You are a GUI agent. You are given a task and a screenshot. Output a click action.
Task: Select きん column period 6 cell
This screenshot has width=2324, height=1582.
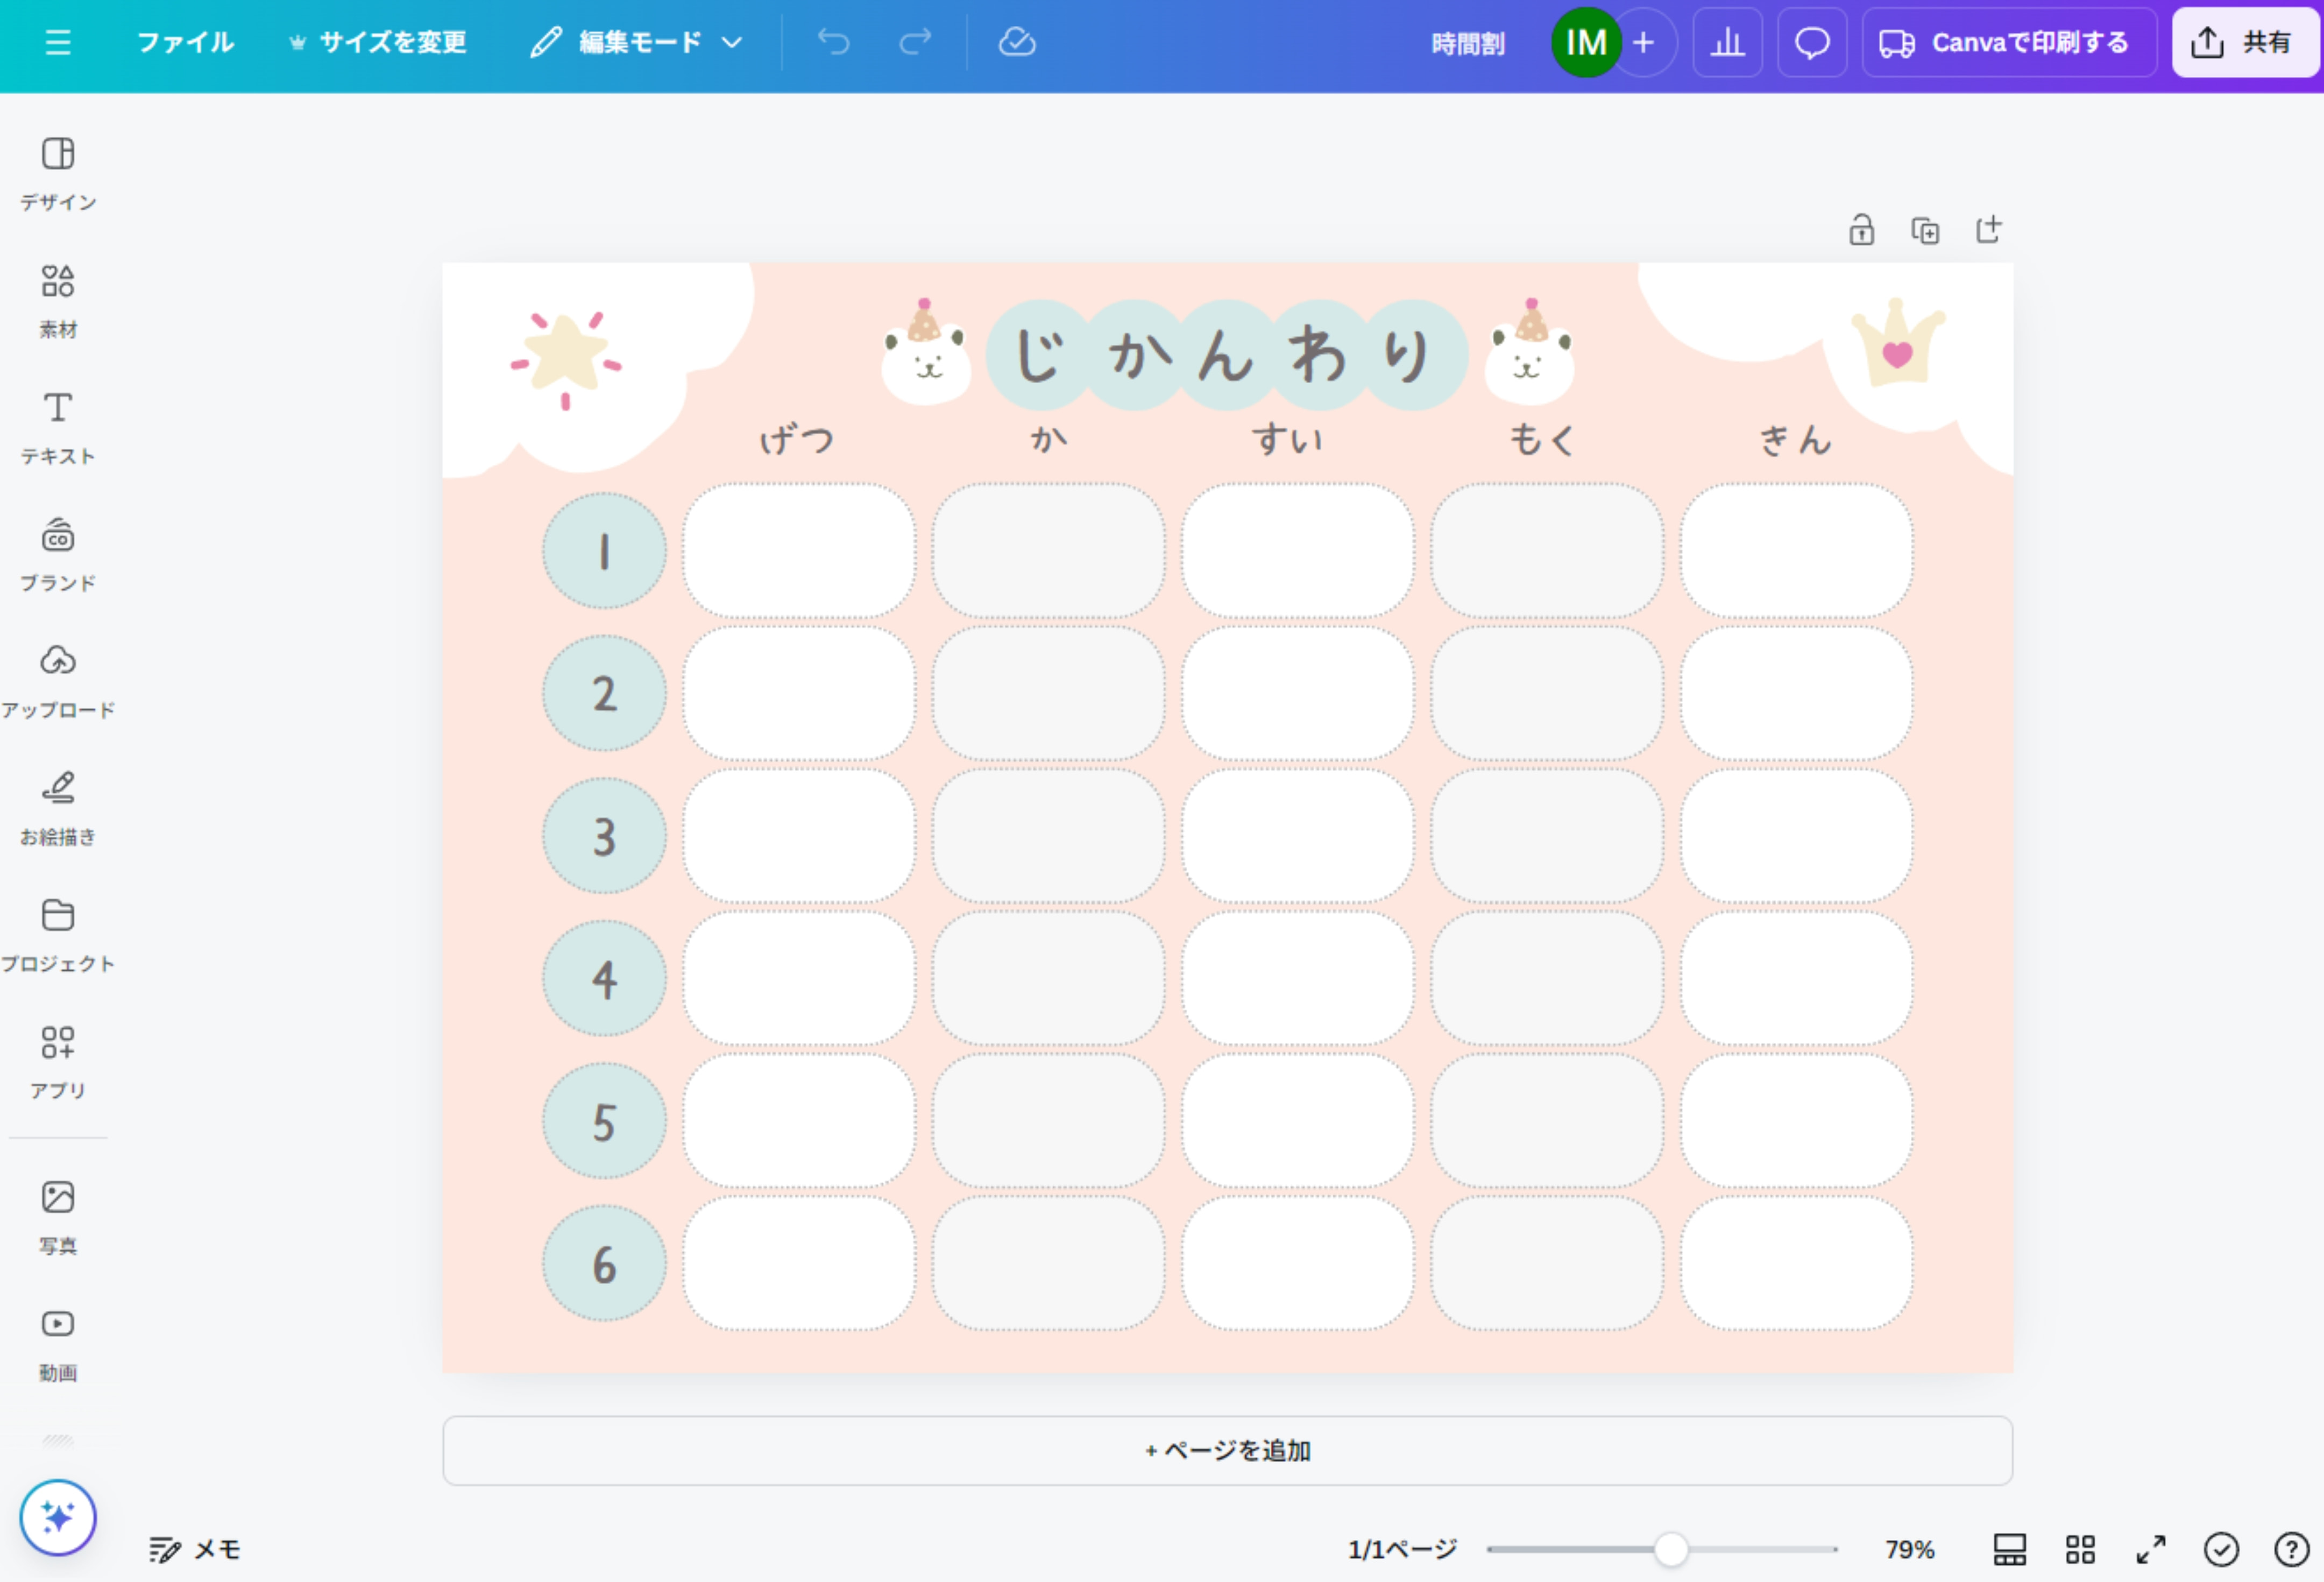[1796, 1264]
